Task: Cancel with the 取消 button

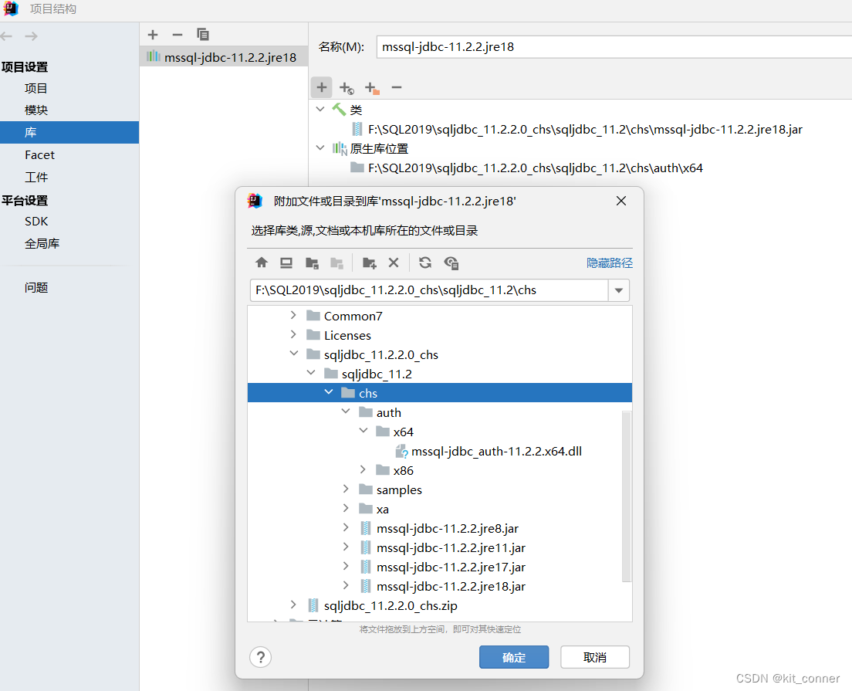Action: click(x=595, y=657)
